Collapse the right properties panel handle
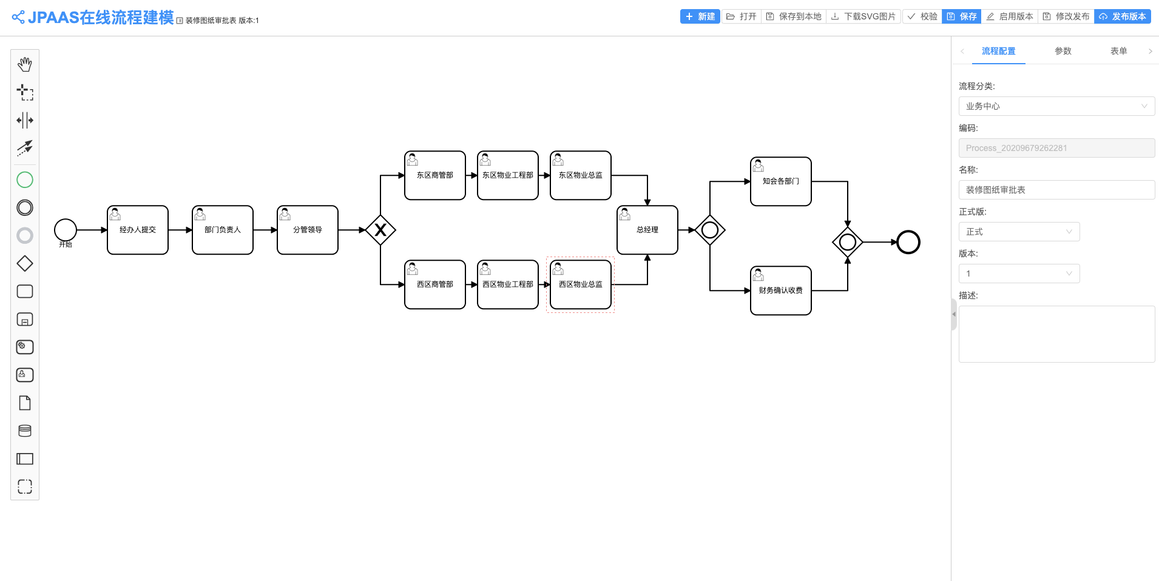 click(x=954, y=314)
